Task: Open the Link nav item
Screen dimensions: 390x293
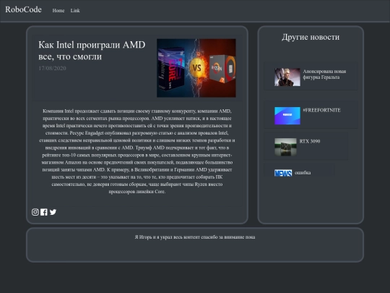Action: 75,10
